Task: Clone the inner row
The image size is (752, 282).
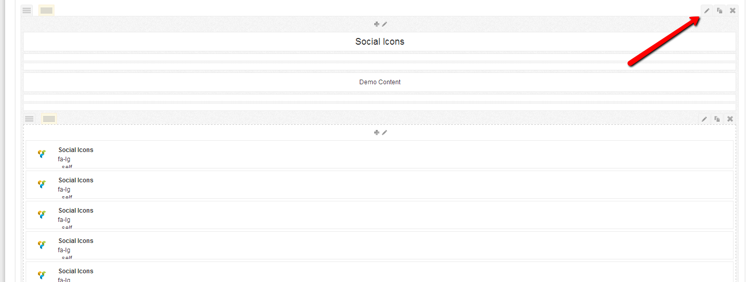Action: pos(717,119)
